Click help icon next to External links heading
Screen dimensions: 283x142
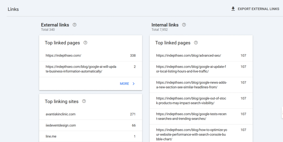click(74, 25)
